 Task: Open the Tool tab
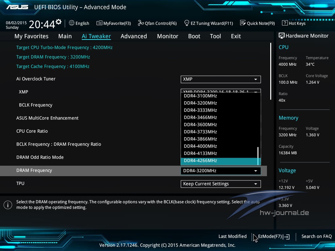(215, 36)
